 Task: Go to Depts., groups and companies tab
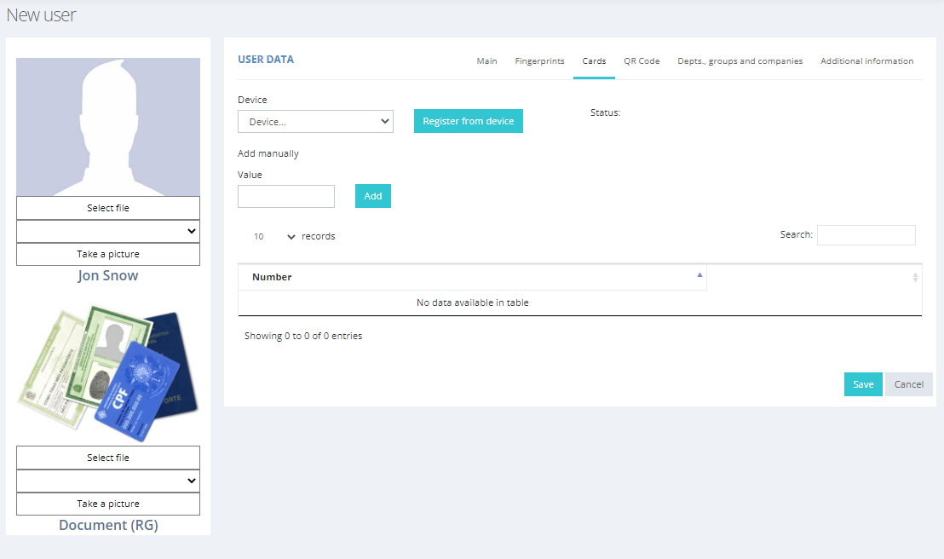[x=740, y=61]
